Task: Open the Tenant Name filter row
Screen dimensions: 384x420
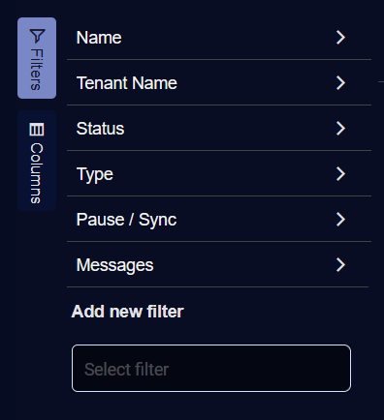Action: tap(219, 83)
